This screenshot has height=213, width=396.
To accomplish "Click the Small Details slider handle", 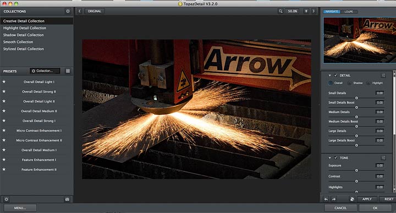I will coord(356,98).
